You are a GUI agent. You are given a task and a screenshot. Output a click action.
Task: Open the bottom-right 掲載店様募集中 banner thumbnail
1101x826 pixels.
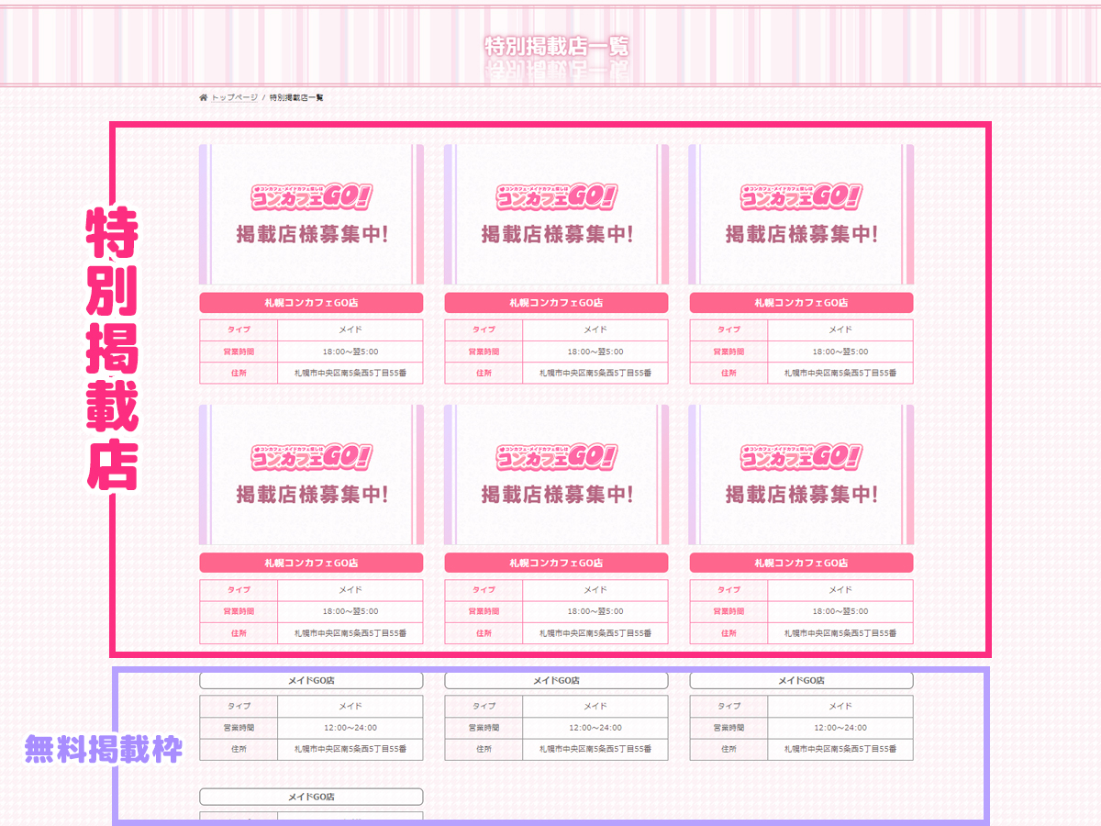click(801, 474)
